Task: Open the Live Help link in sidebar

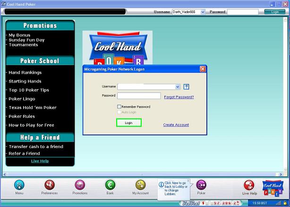Action: click(x=40, y=161)
